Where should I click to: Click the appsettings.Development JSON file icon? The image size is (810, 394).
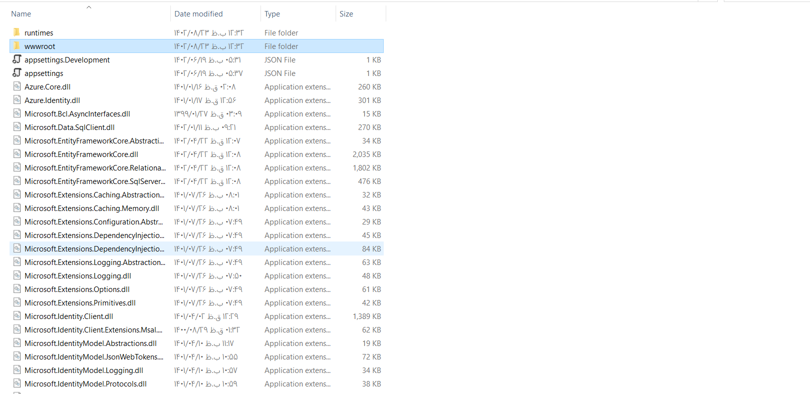coord(17,59)
